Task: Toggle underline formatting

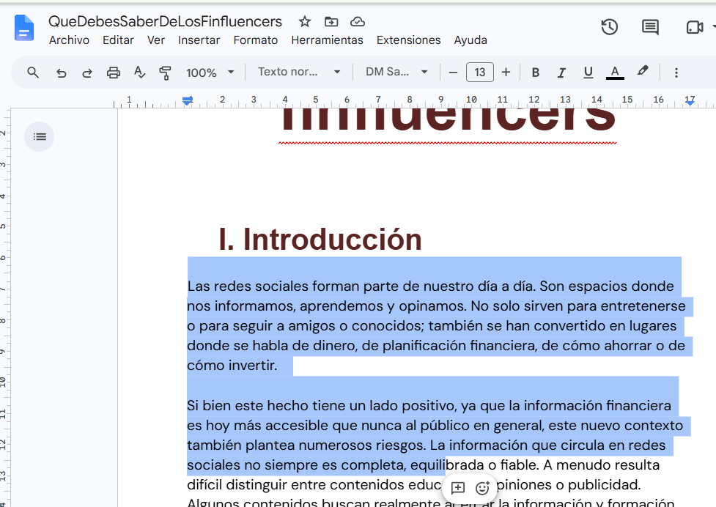Action: [x=588, y=72]
